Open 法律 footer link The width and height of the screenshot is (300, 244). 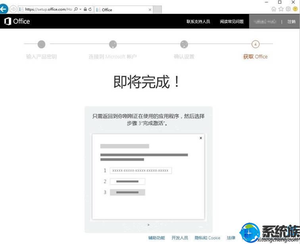coord(231,238)
